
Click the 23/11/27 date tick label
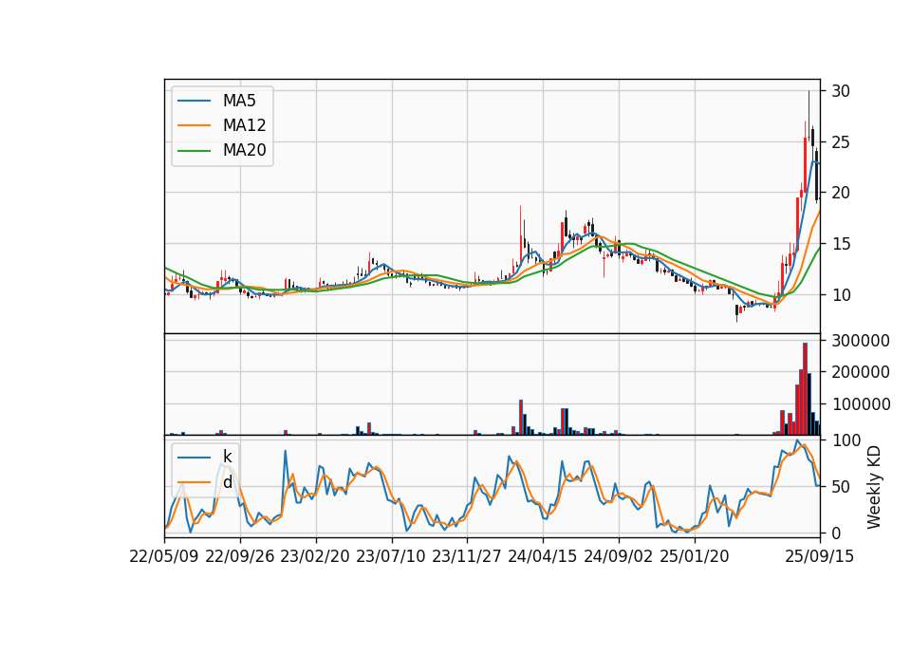pos(467,556)
